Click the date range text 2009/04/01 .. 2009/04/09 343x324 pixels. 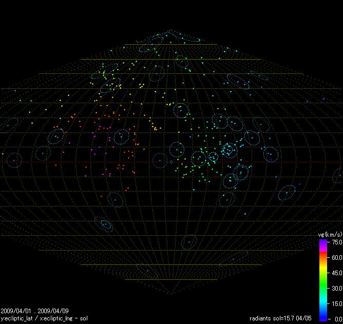coord(34,311)
